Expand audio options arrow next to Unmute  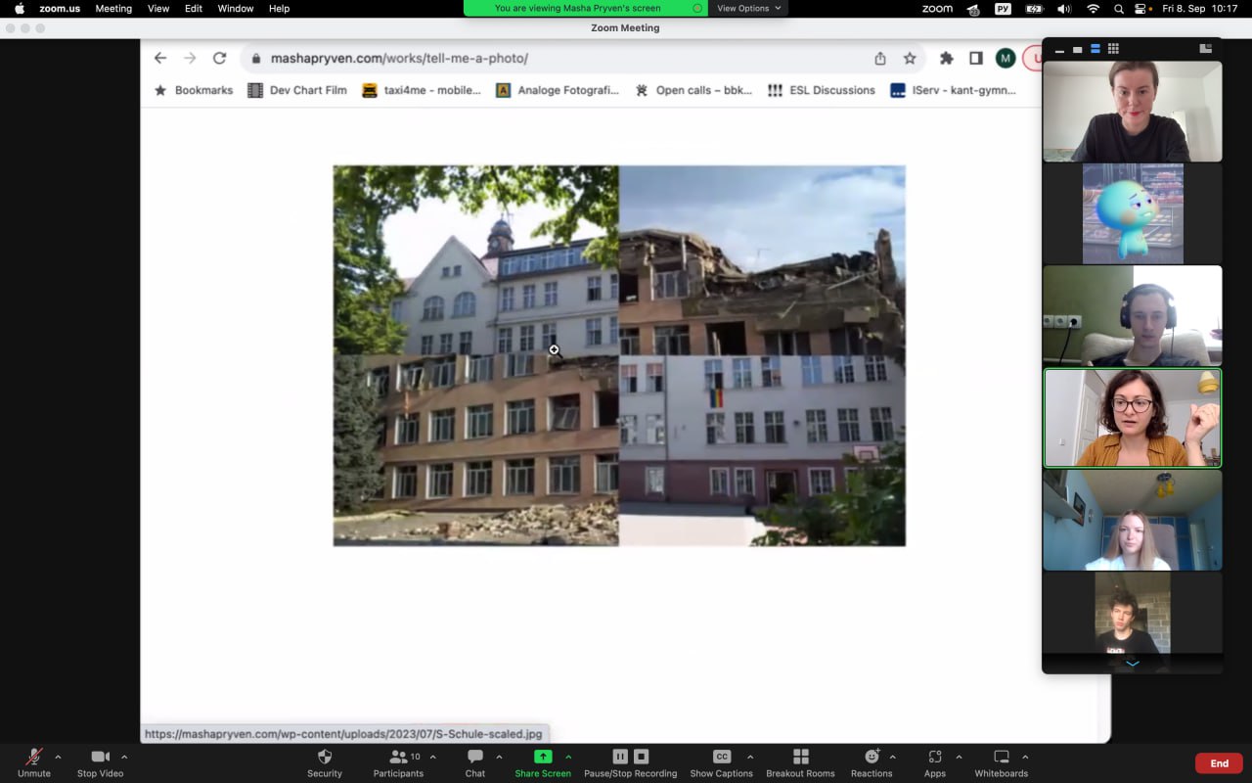(58, 757)
